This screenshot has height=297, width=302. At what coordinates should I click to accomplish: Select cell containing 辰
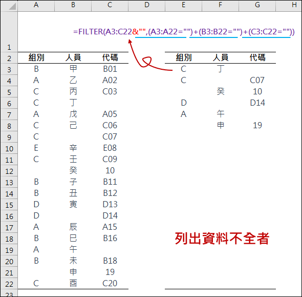pyautogui.click(x=73, y=227)
